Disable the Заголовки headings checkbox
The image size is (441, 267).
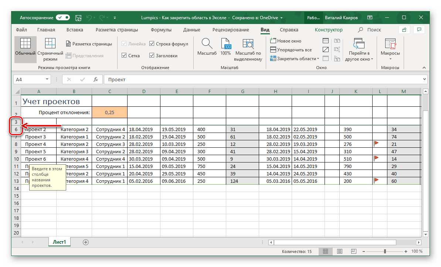coord(152,56)
